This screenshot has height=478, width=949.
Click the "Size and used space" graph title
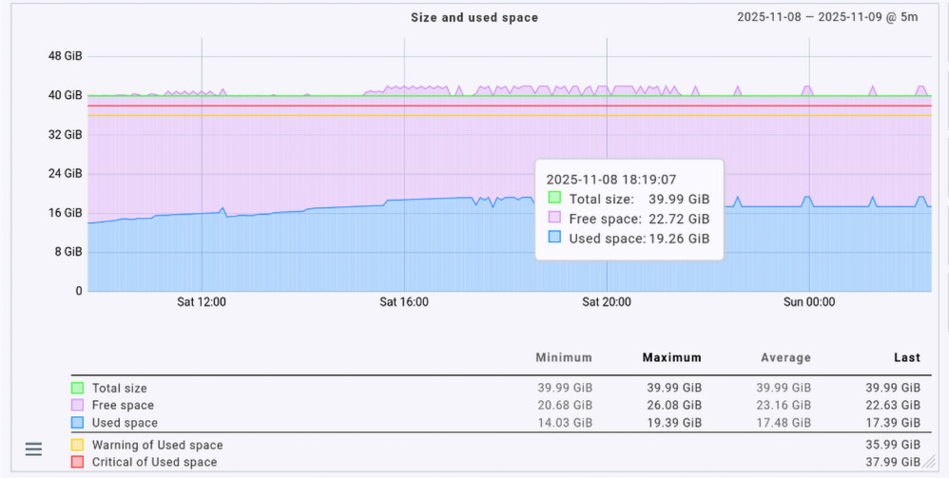(x=474, y=17)
